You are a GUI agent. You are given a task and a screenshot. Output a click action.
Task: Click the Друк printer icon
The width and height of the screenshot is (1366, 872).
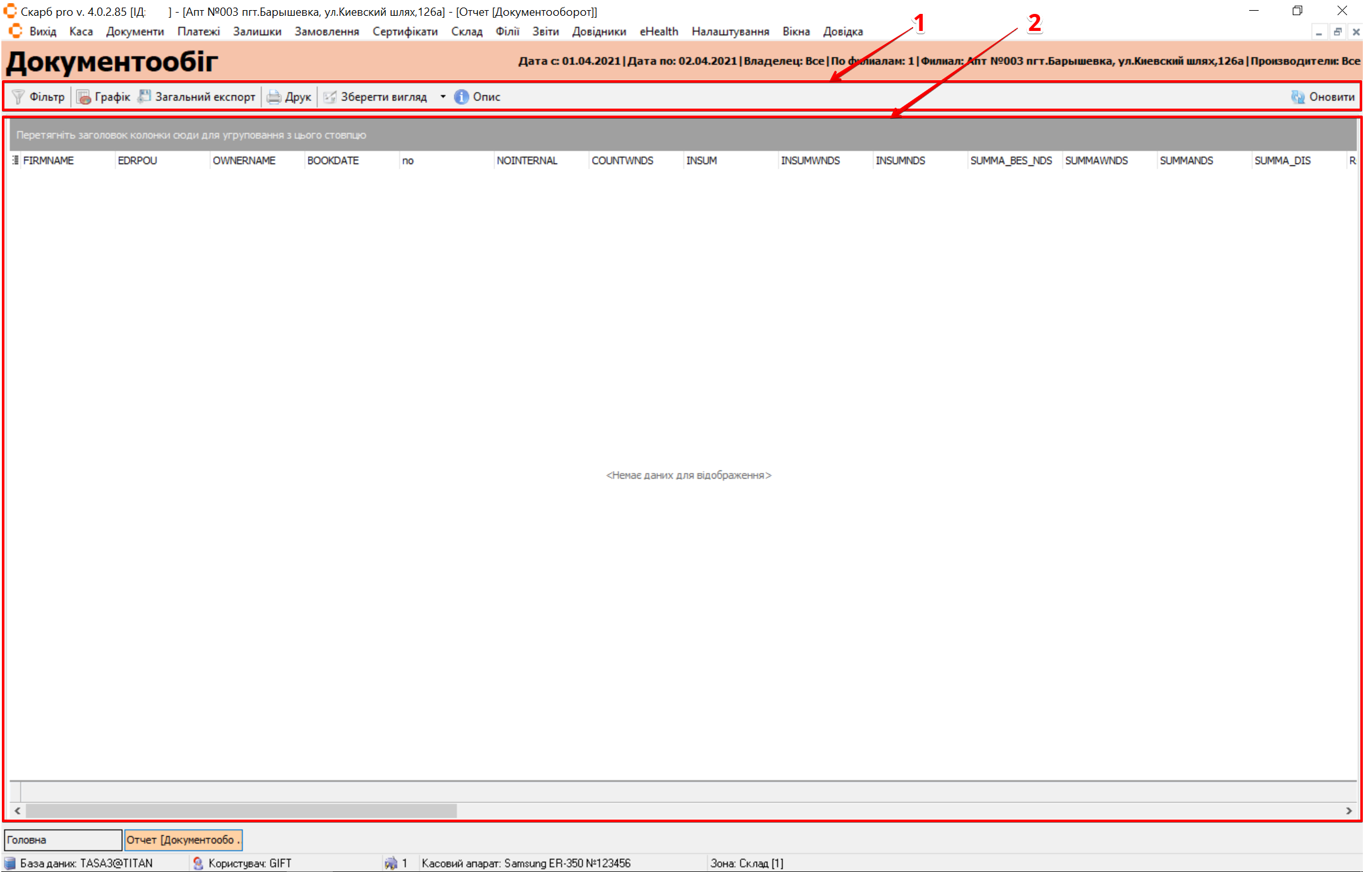tap(273, 97)
